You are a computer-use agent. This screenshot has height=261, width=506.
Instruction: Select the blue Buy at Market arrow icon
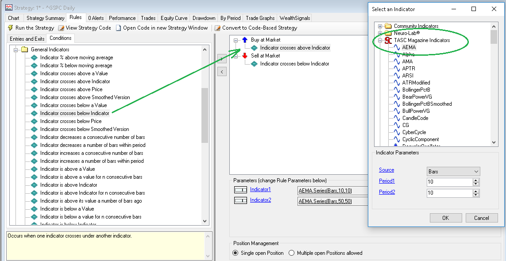tap(245, 40)
